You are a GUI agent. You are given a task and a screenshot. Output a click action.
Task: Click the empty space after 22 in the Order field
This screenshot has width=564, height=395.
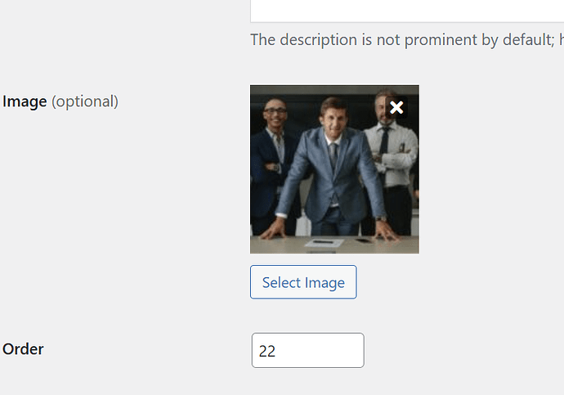pyautogui.click(x=318, y=351)
